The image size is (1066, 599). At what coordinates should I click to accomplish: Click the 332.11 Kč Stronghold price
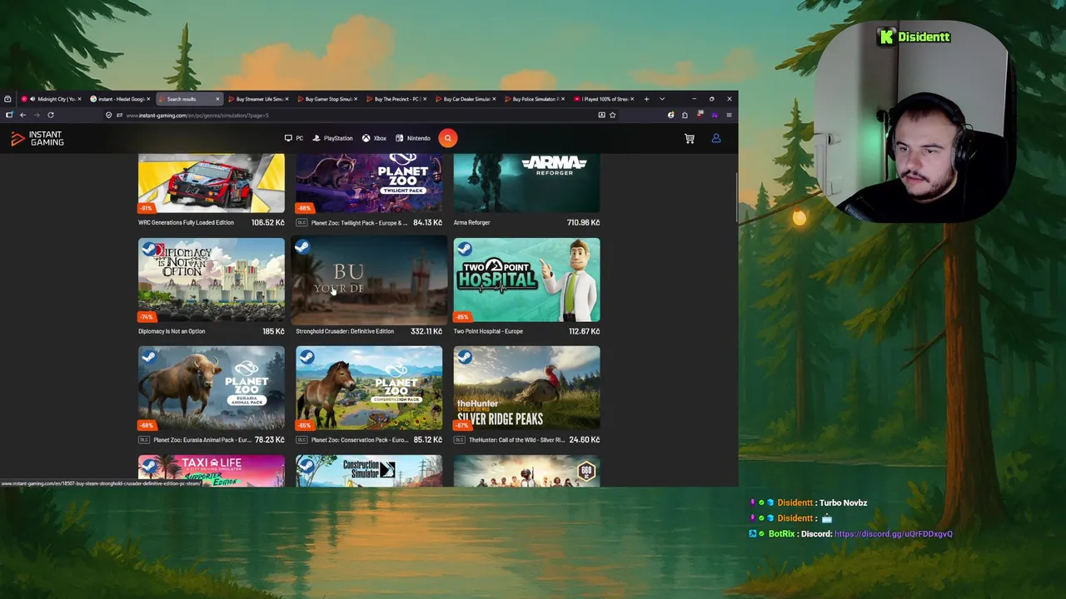[x=426, y=331]
